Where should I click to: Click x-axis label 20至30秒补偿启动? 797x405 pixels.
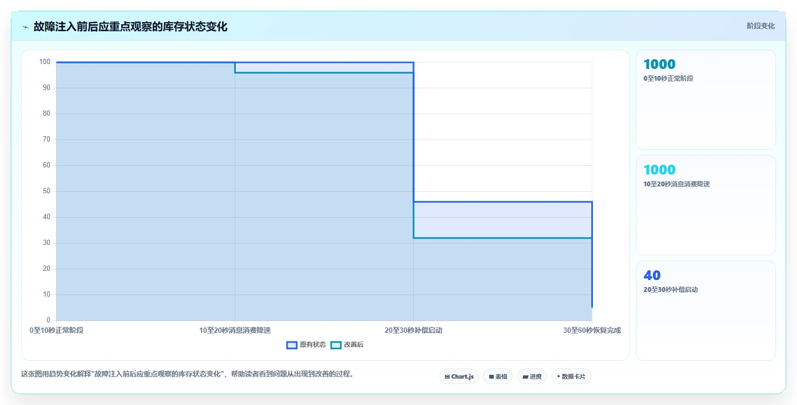click(x=413, y=330)
